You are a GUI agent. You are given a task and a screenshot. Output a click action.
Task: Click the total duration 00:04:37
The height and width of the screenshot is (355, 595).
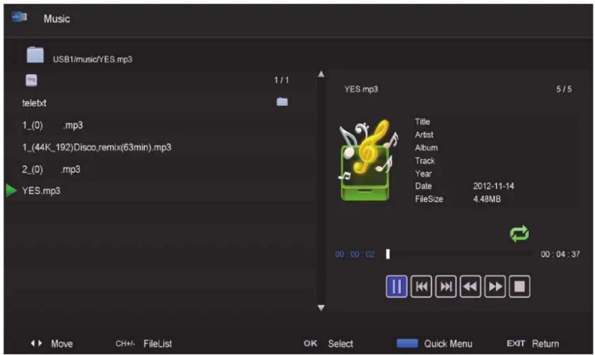click(x=560, y=254)
